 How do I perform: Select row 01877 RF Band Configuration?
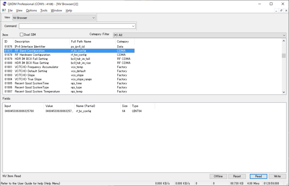(69, 51)
